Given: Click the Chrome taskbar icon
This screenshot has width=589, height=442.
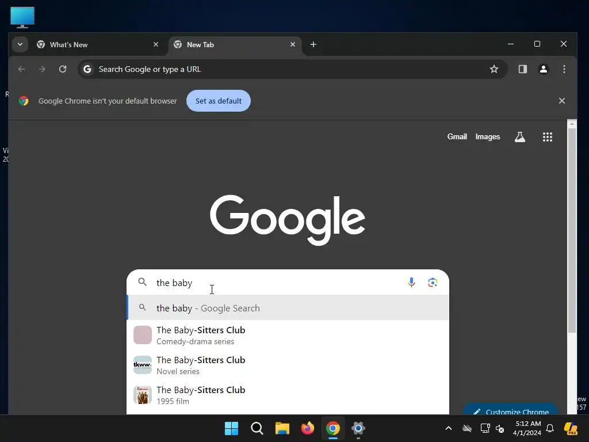Looking at the screenshot, I should pos(333,428).
